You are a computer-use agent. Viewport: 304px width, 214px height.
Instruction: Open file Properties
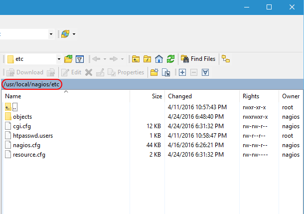click(126, 72)
